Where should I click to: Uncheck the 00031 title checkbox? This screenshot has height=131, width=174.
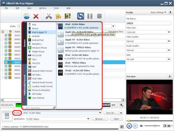click(6, 70)
